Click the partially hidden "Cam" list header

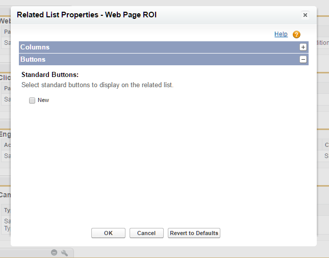[5, 195]
